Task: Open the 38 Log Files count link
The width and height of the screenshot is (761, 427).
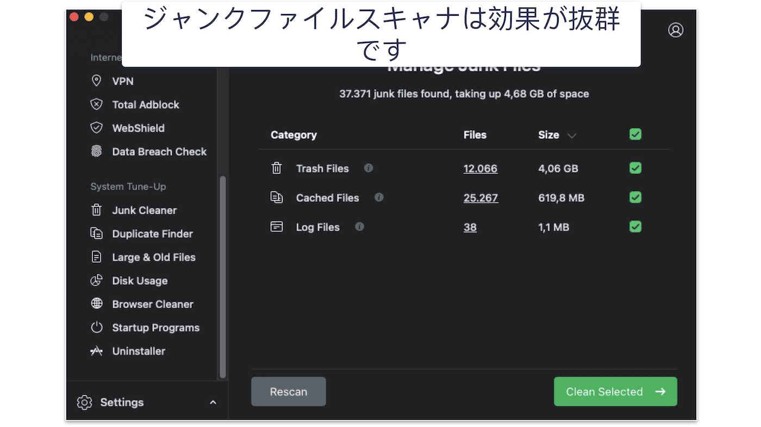Action: (x=470, y=227)
